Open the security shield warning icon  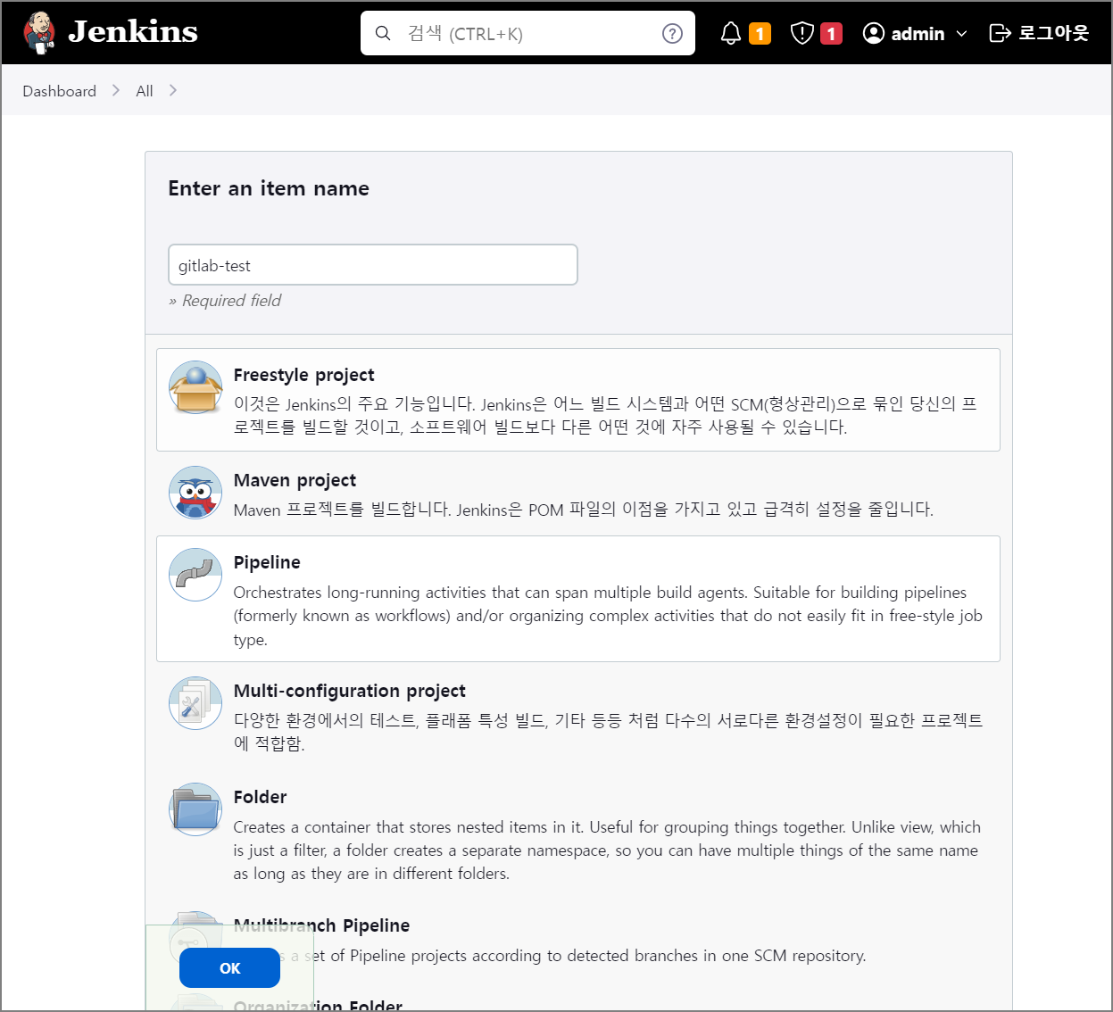802,34
